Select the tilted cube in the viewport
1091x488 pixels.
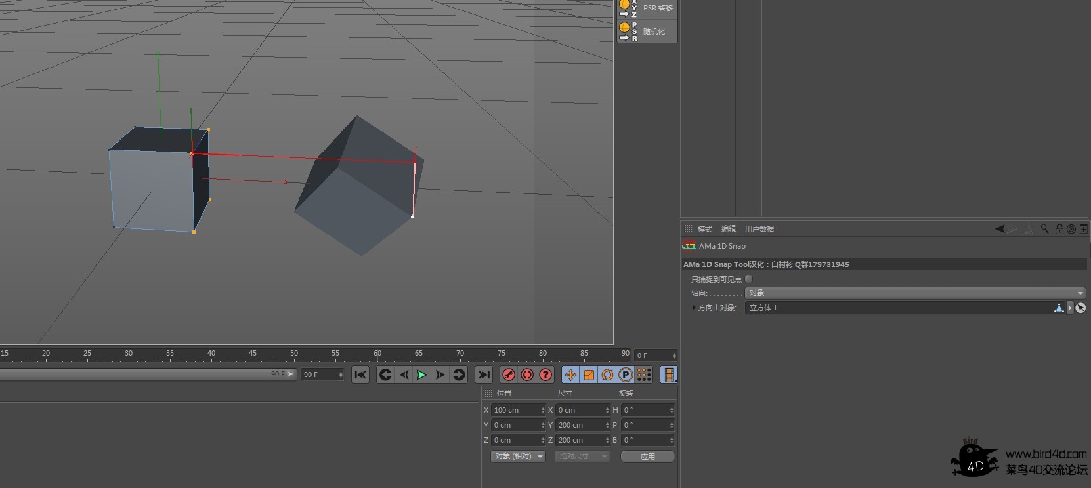358,187
